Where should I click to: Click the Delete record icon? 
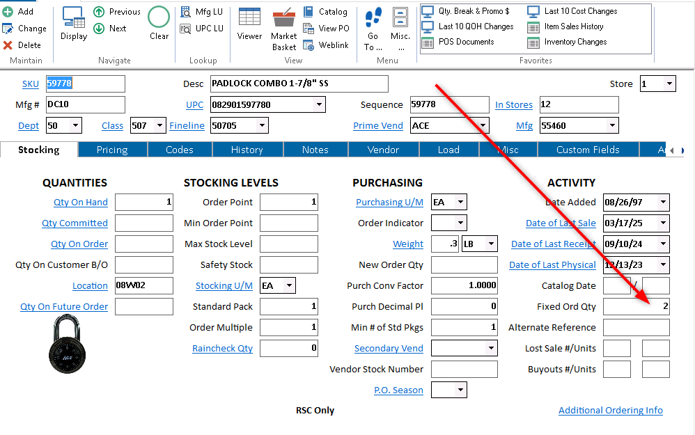[8, 45]
